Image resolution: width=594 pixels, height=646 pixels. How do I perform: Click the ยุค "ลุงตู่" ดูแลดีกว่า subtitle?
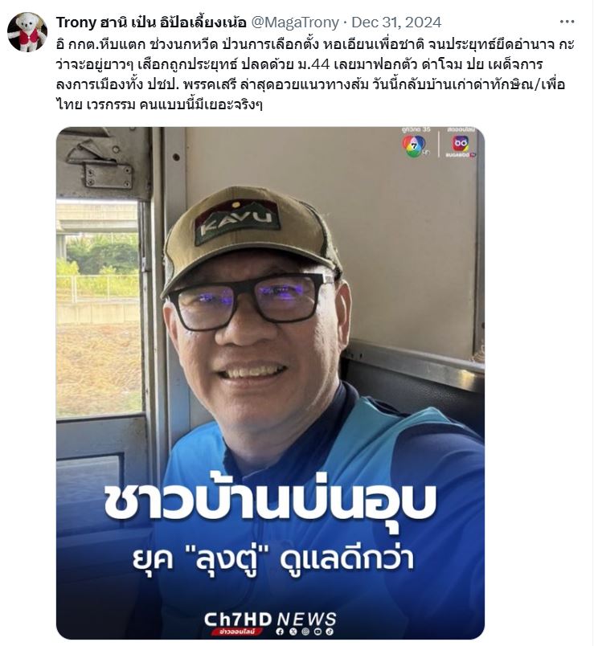[x=272, y=559]
